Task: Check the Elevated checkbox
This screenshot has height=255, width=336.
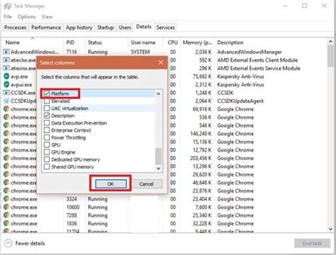Action: 47,101
